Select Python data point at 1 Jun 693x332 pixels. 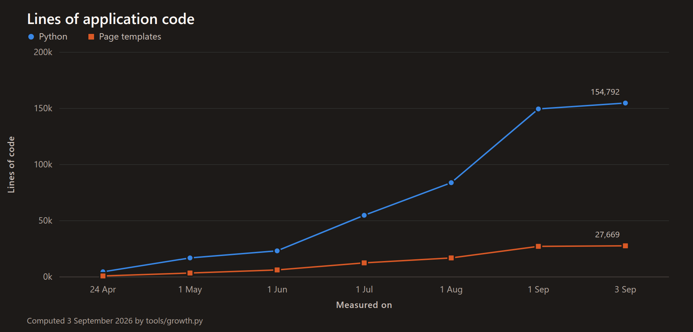[x=277, y=251]
